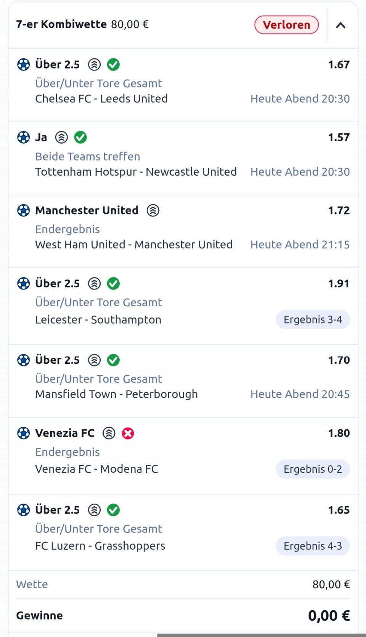The image size is (366, 637).
Task: Tap soccer ball icon for Venezia FC
Action: 24,433
